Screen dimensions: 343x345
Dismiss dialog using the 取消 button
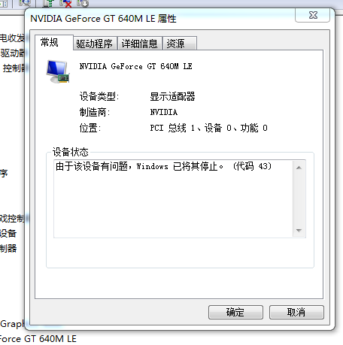[296, 312]
